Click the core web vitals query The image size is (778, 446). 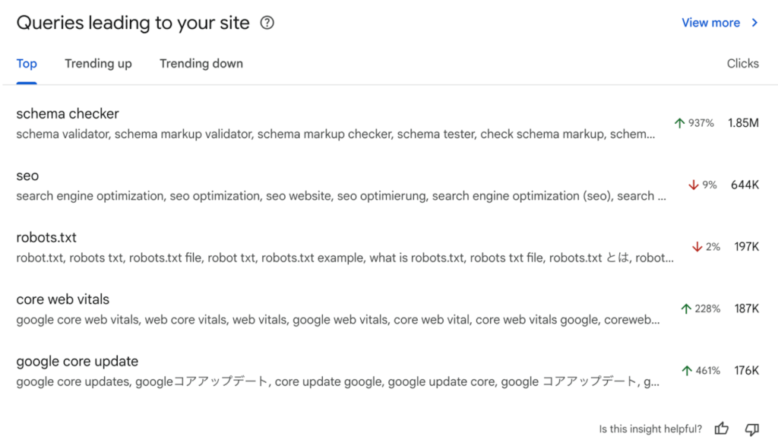tap(62, 299)
